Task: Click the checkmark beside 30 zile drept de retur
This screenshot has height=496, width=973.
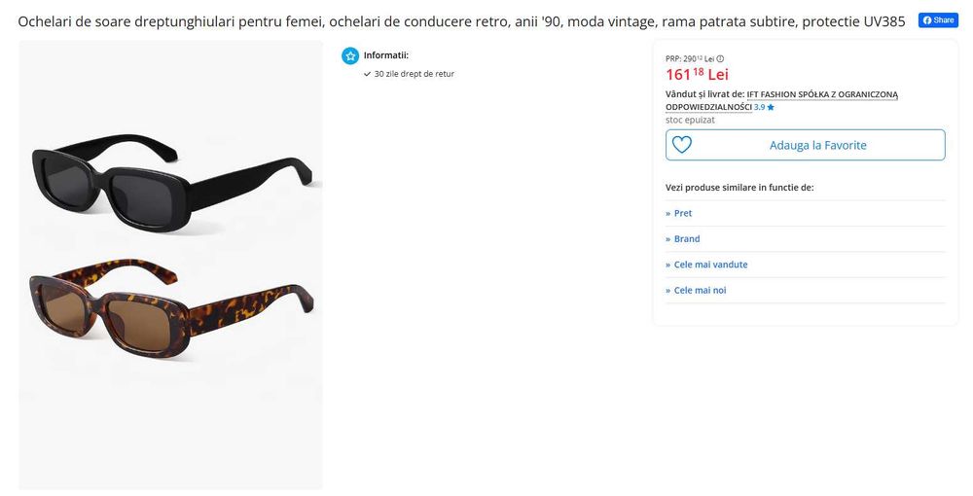Action: (x=367, y=74)
